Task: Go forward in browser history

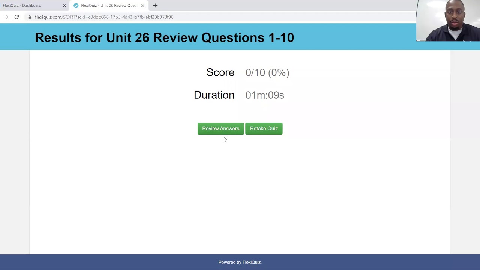Action: point(6,17)
